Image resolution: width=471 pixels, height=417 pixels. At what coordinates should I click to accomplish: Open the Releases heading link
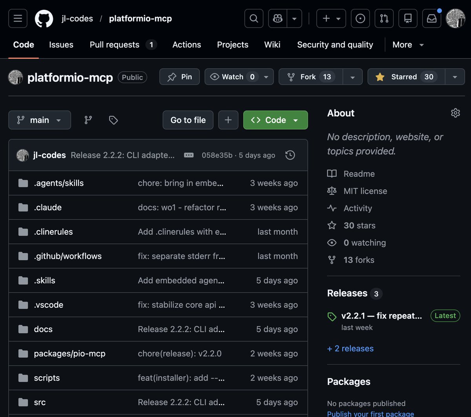(354, 293)
